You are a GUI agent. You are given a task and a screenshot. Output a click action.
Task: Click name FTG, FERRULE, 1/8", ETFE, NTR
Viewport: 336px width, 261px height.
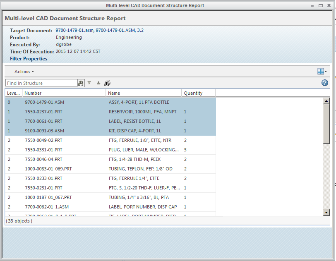click(x=140, y=140)
